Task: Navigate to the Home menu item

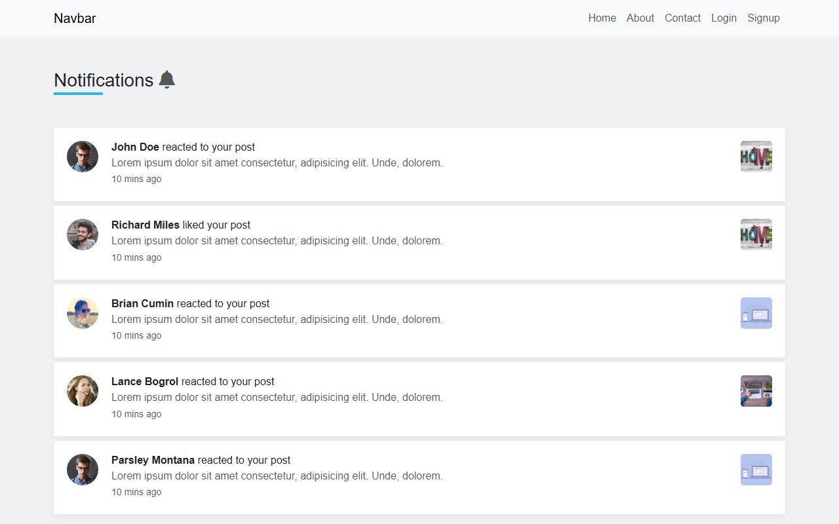Action: 602,18
